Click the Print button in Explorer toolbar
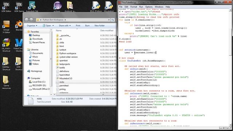 (78, 25)
